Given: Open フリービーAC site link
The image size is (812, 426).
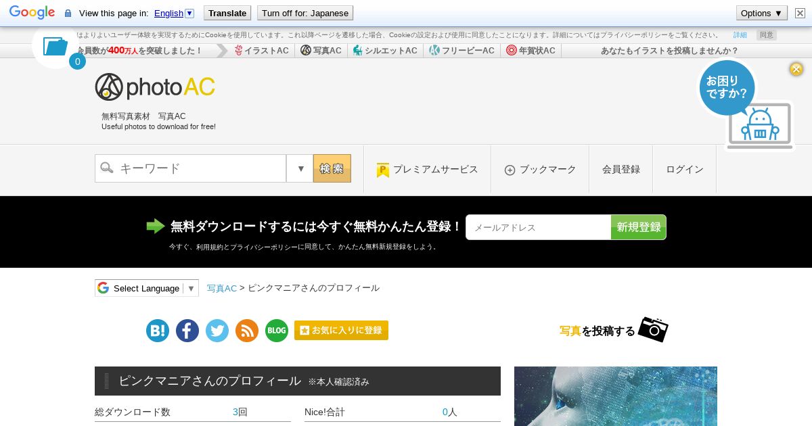Looking at the screenshot, I should (x=462, y=51).
